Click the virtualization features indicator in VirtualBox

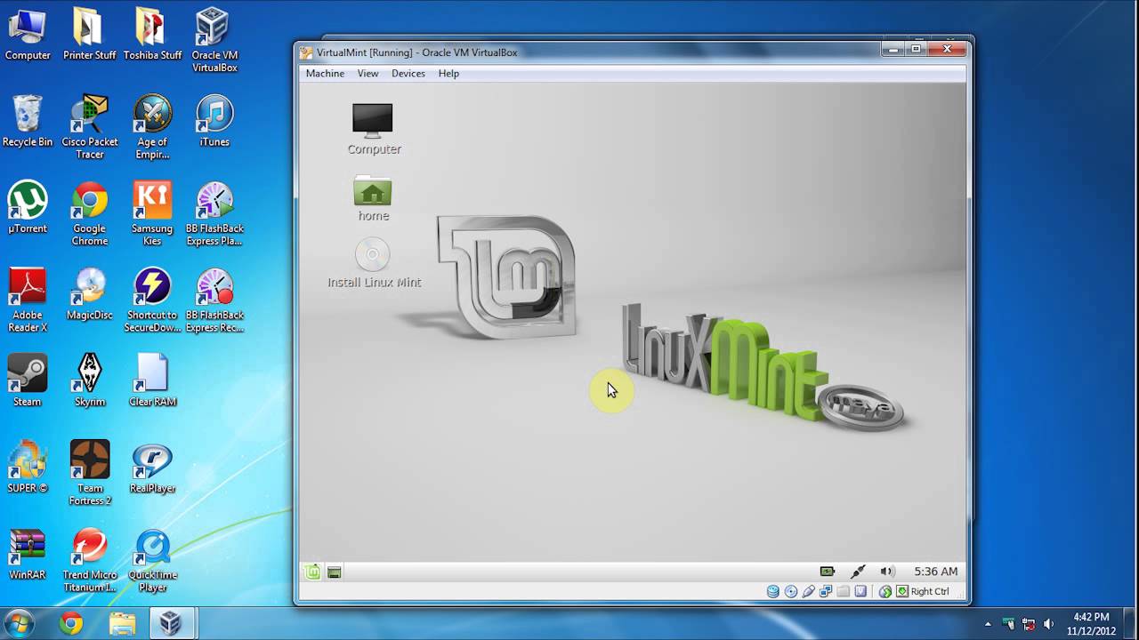coord(860,591)
